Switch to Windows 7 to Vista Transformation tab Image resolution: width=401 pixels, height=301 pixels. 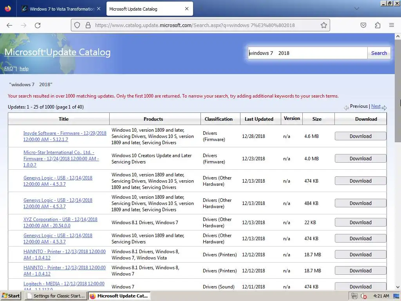(61, 9)
